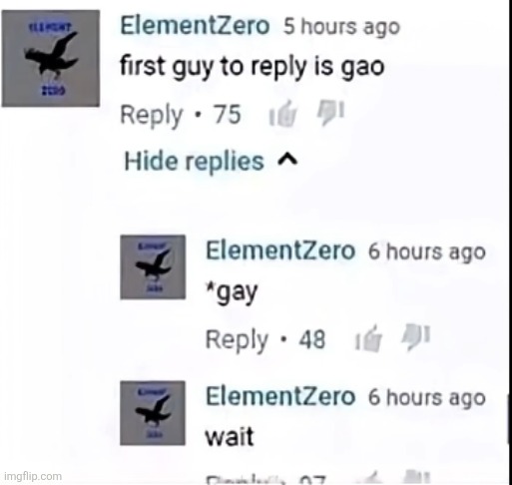The width and height of the screenshot is (512, 485).
Task: Give a thumbs up to the "*gay" reply
Action: [368, 338]
